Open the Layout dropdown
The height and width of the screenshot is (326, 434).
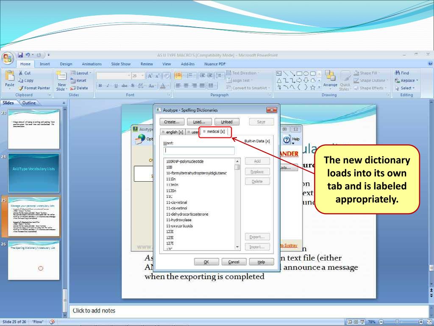coord(81,73)
